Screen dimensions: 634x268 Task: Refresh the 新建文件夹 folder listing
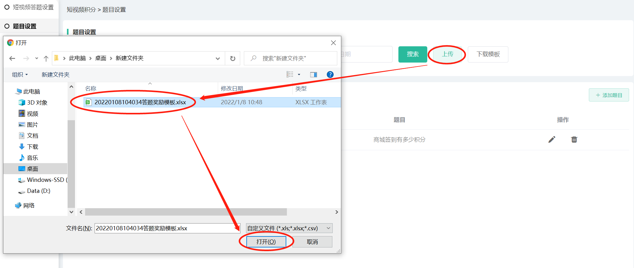point(233,58)
